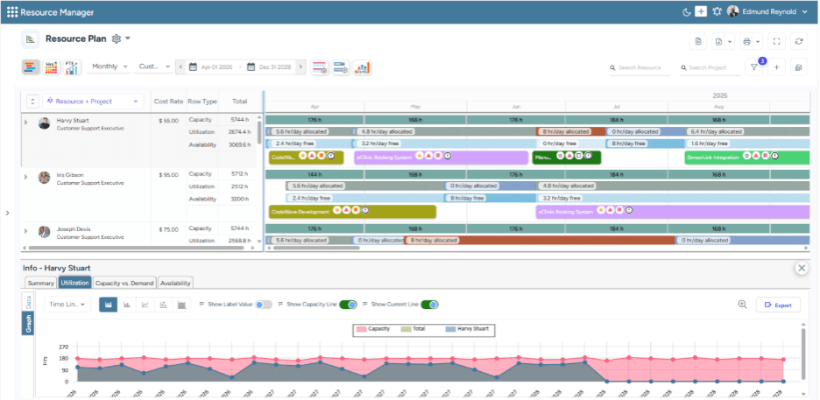Open the Utilization tab
820x400 pixels.
[x=74, y=283]
